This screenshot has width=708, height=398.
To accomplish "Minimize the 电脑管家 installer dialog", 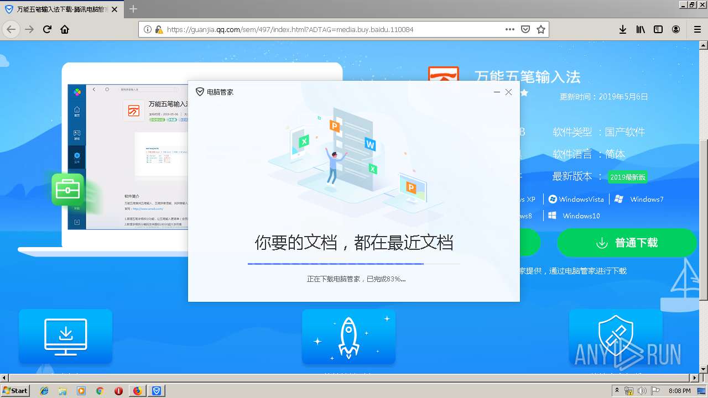I will (497, 92).
